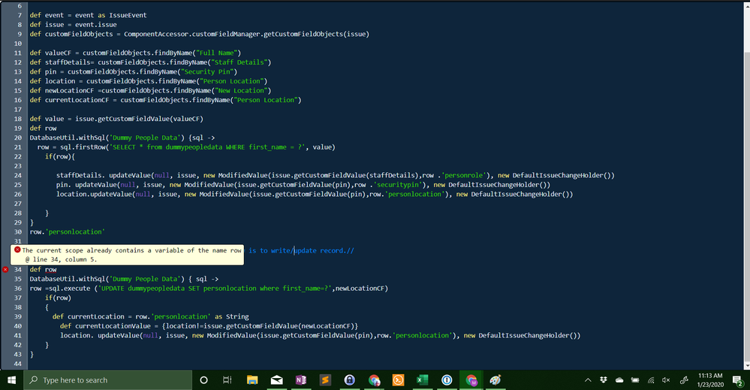Click the round padlock app icon in the taskbar
The image size is (750, 390).
click(350, 380)
